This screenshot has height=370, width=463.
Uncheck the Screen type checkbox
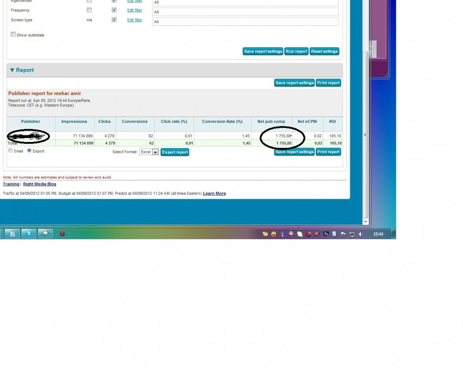click(x=114, y=20)
